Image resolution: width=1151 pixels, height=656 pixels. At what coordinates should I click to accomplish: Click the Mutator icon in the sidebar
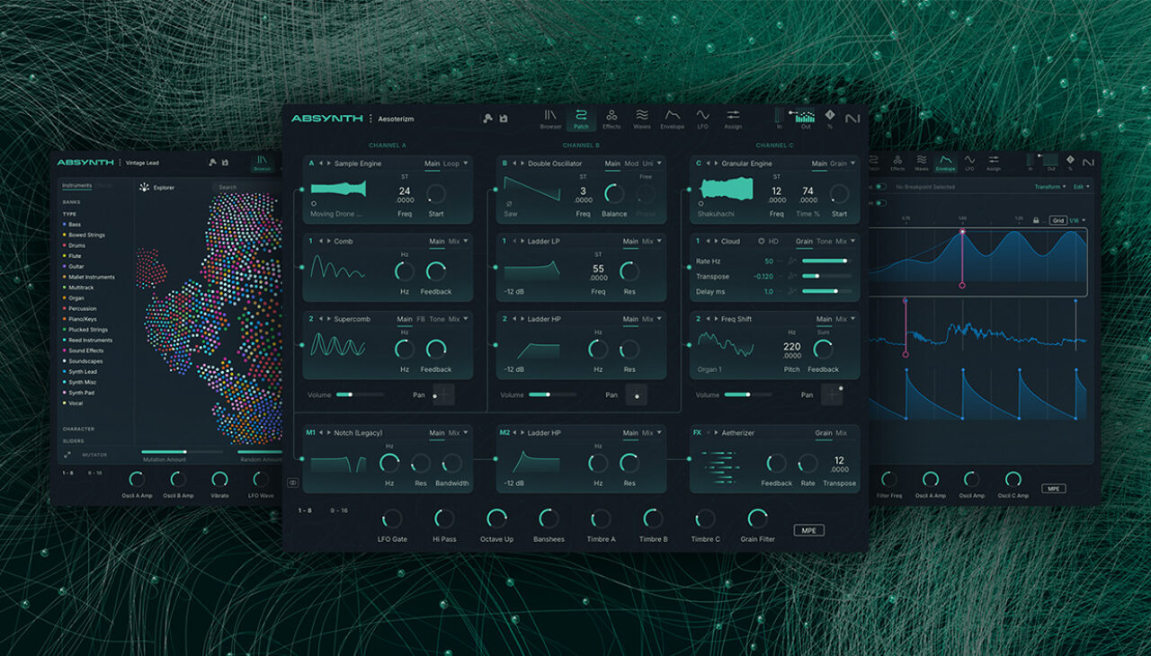[x=67, y=453]
